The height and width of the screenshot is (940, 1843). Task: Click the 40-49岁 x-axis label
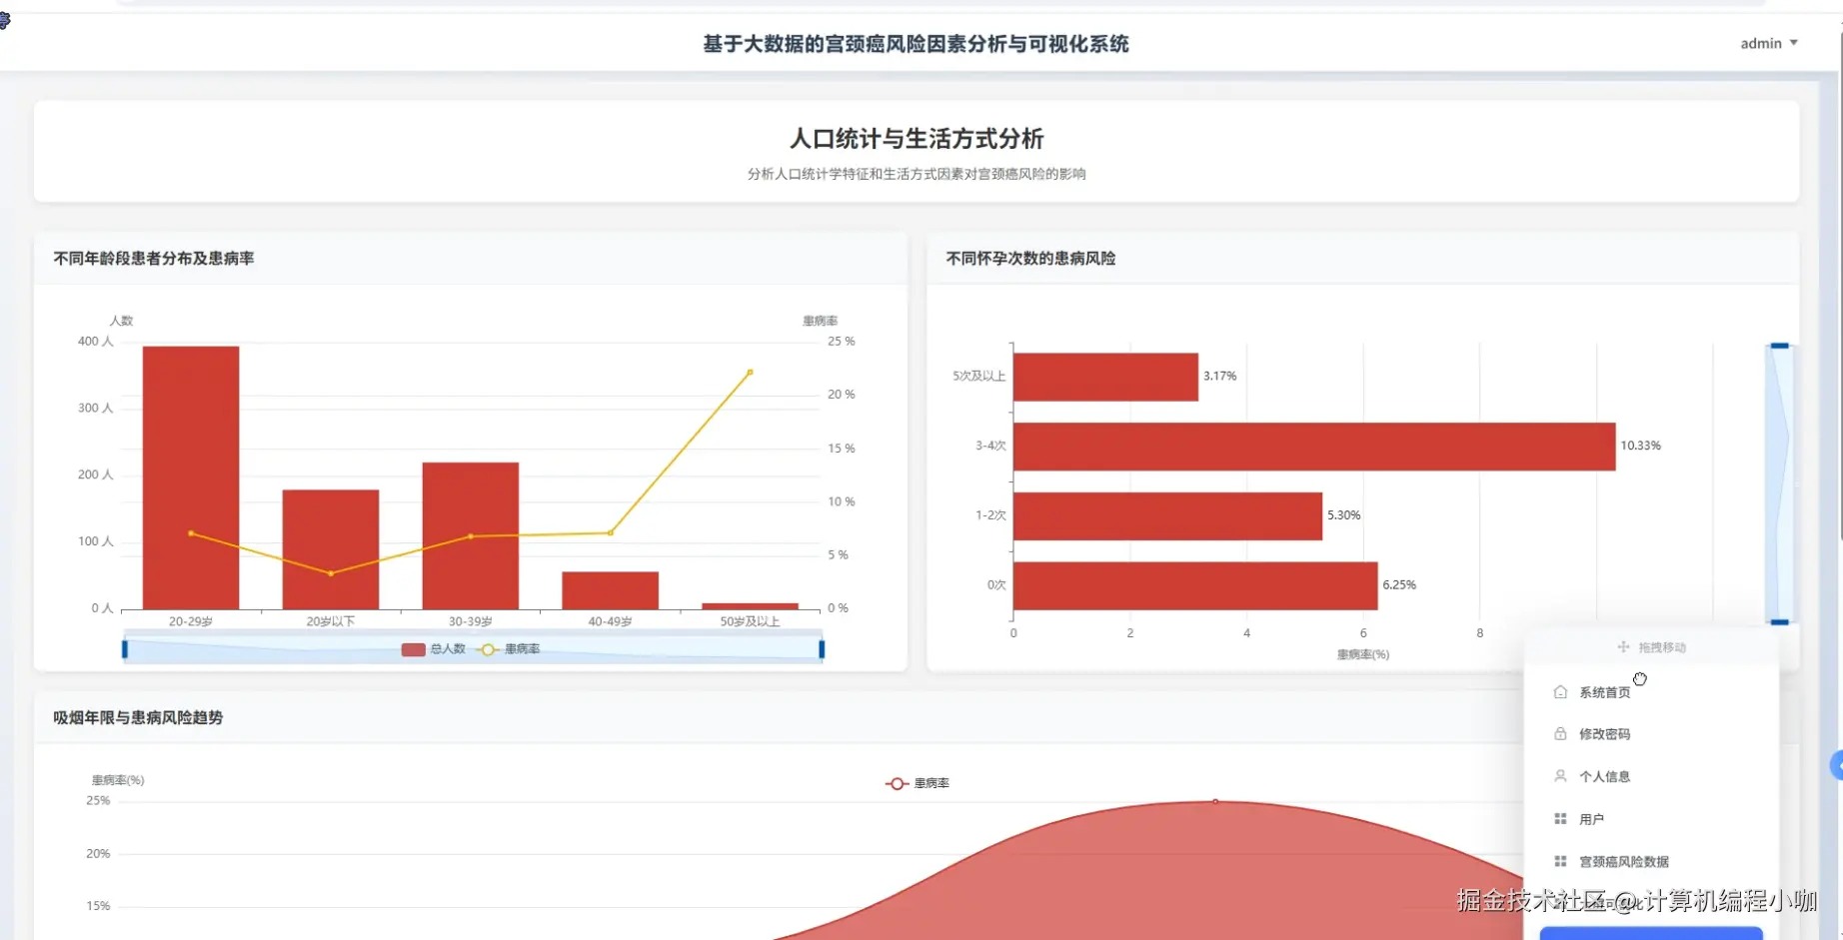pyautogui.click(x=610, y=621)
